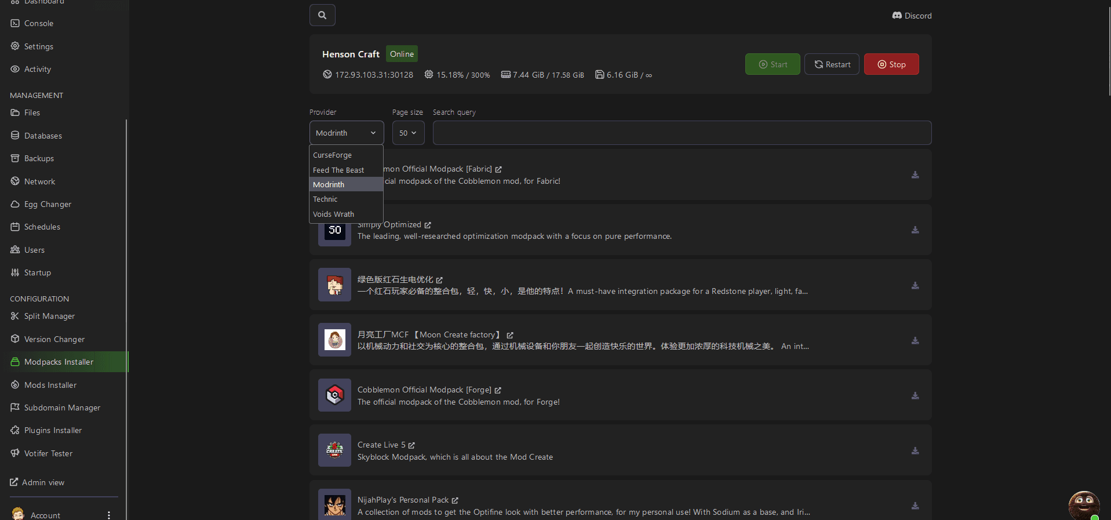
Task: Open external link for Moon Create factory
Action: [x=510, y=335]
